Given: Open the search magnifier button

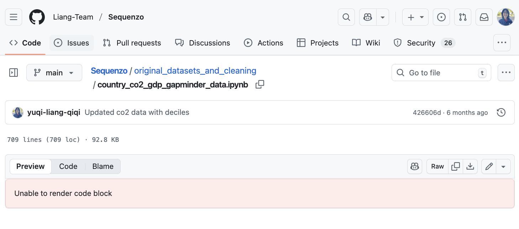Looking at the screenshot, I should click(346, 17).
